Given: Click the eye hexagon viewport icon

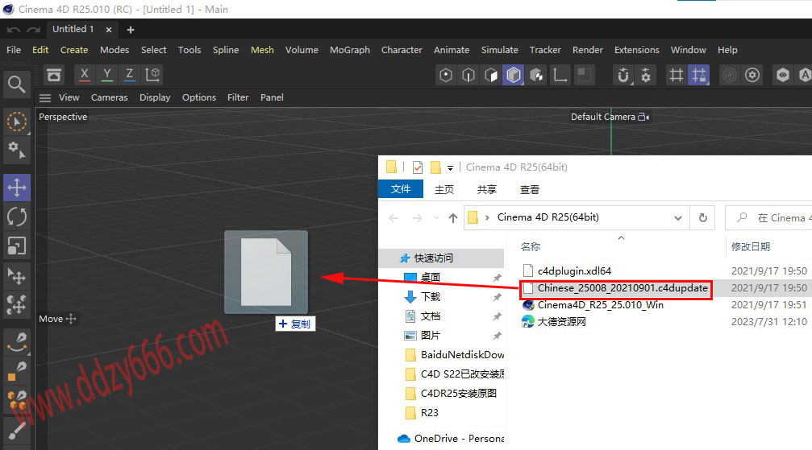Looking at the screenshot, I should [x=783, y=76].
